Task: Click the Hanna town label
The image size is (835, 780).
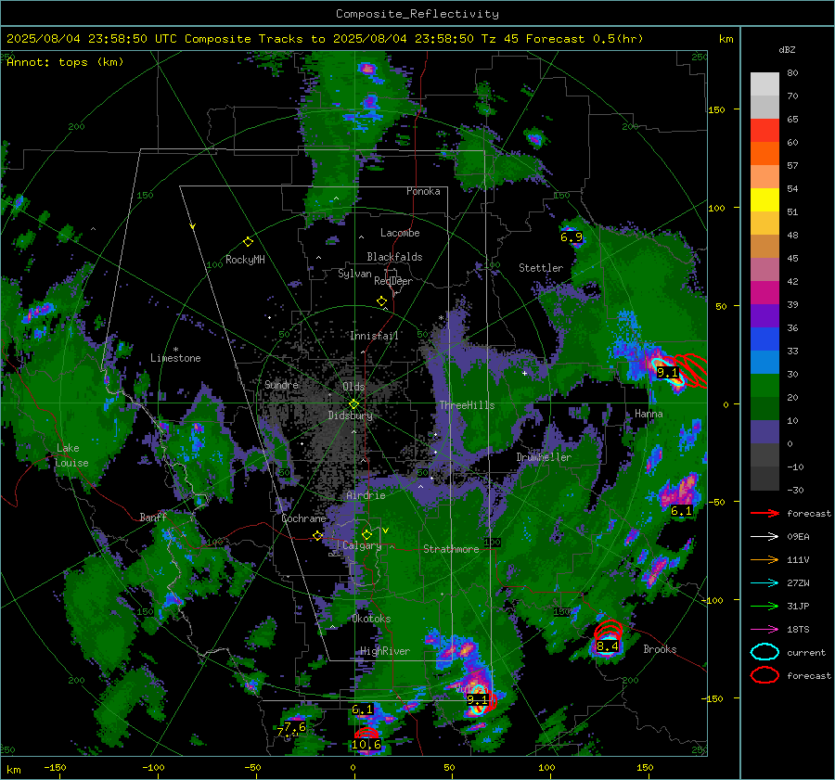Action: 649,413
